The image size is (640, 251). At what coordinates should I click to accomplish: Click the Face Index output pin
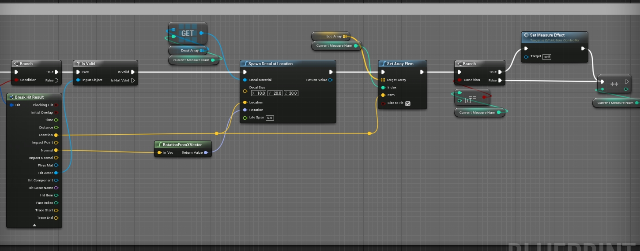coord(56,203)
